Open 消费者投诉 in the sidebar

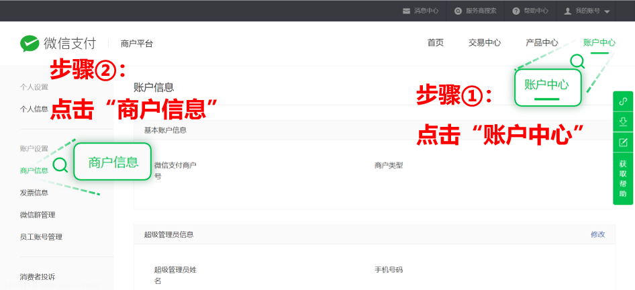(38, 277)
